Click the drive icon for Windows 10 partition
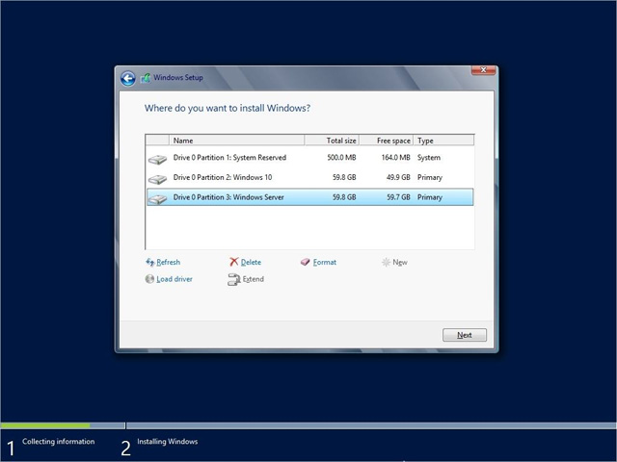 click(x=157, y=178)
